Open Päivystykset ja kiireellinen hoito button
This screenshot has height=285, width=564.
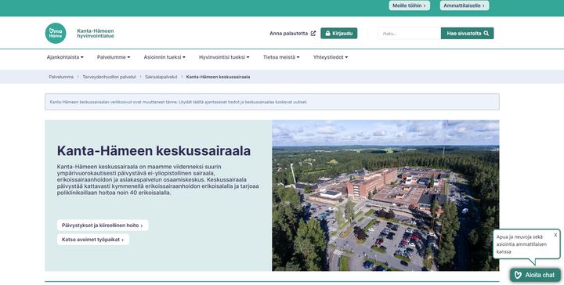click(103, 225)
